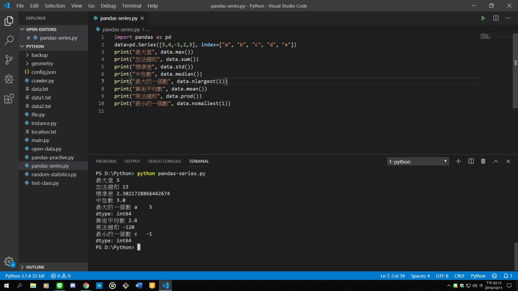Switch to the Output tab
This screenshot has height=291, width=518.
coord(132,161)
